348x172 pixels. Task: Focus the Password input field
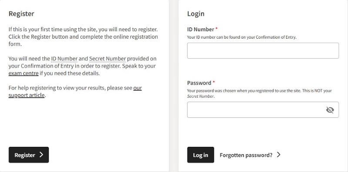pyautogui.click(x=263, y=110)
